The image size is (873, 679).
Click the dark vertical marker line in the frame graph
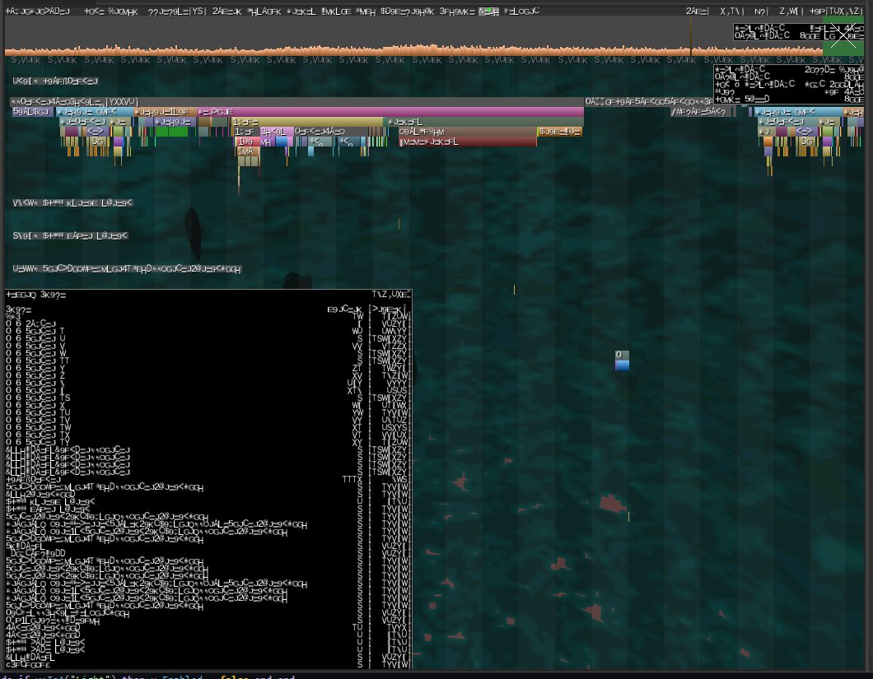click(x=691, y=36)
